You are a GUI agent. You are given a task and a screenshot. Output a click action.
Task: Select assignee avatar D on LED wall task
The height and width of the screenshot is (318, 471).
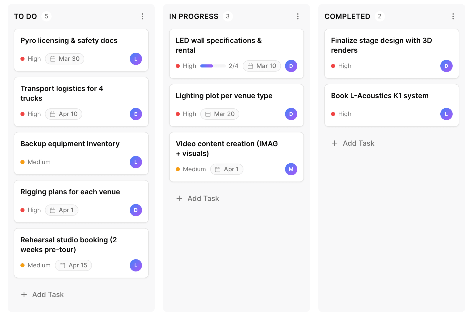tap(291, 66)
